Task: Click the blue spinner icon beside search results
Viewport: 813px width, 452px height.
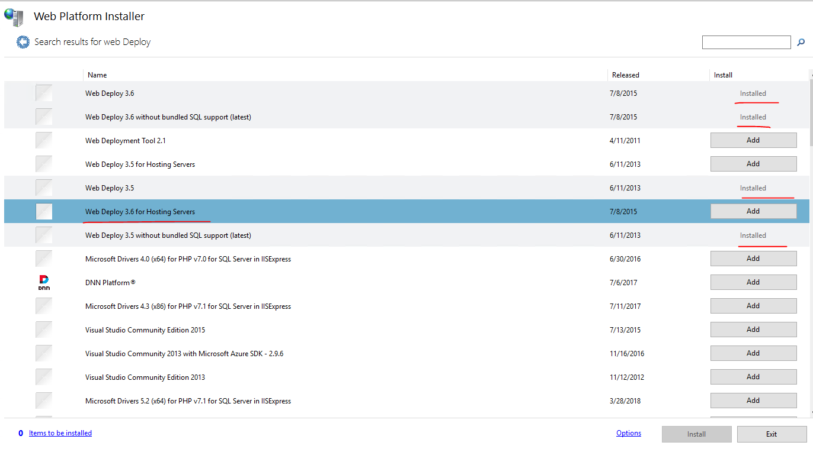Action: (23, 42)
